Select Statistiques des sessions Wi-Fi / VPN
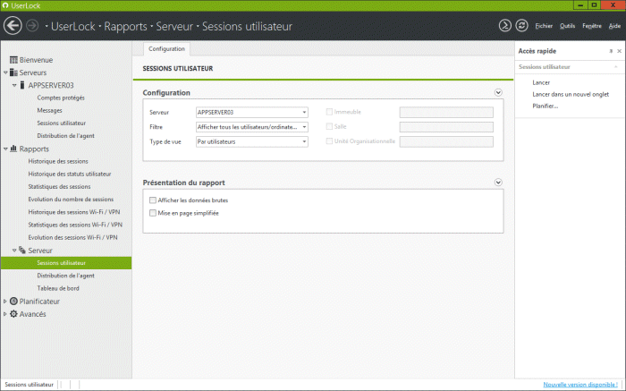 tap(75, 225)
